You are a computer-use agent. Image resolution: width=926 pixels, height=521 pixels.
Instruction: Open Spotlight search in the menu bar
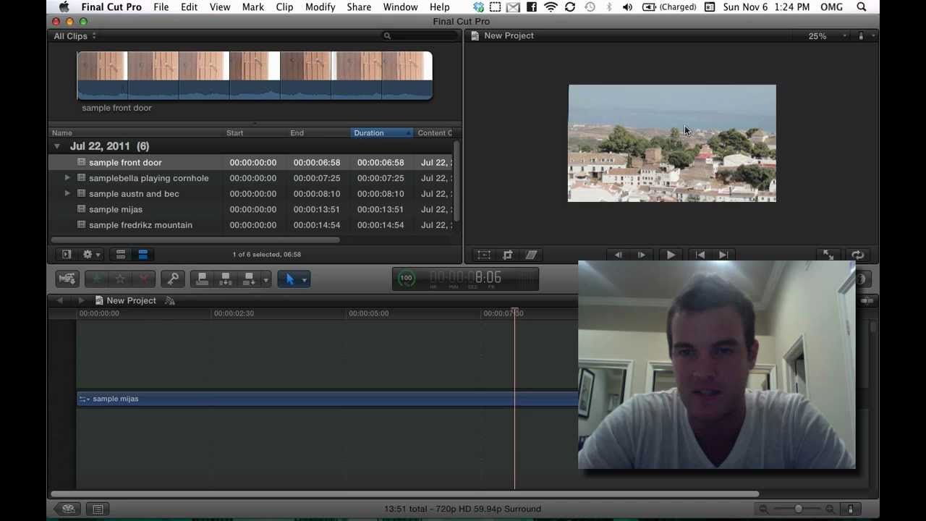tap(862, 7)
